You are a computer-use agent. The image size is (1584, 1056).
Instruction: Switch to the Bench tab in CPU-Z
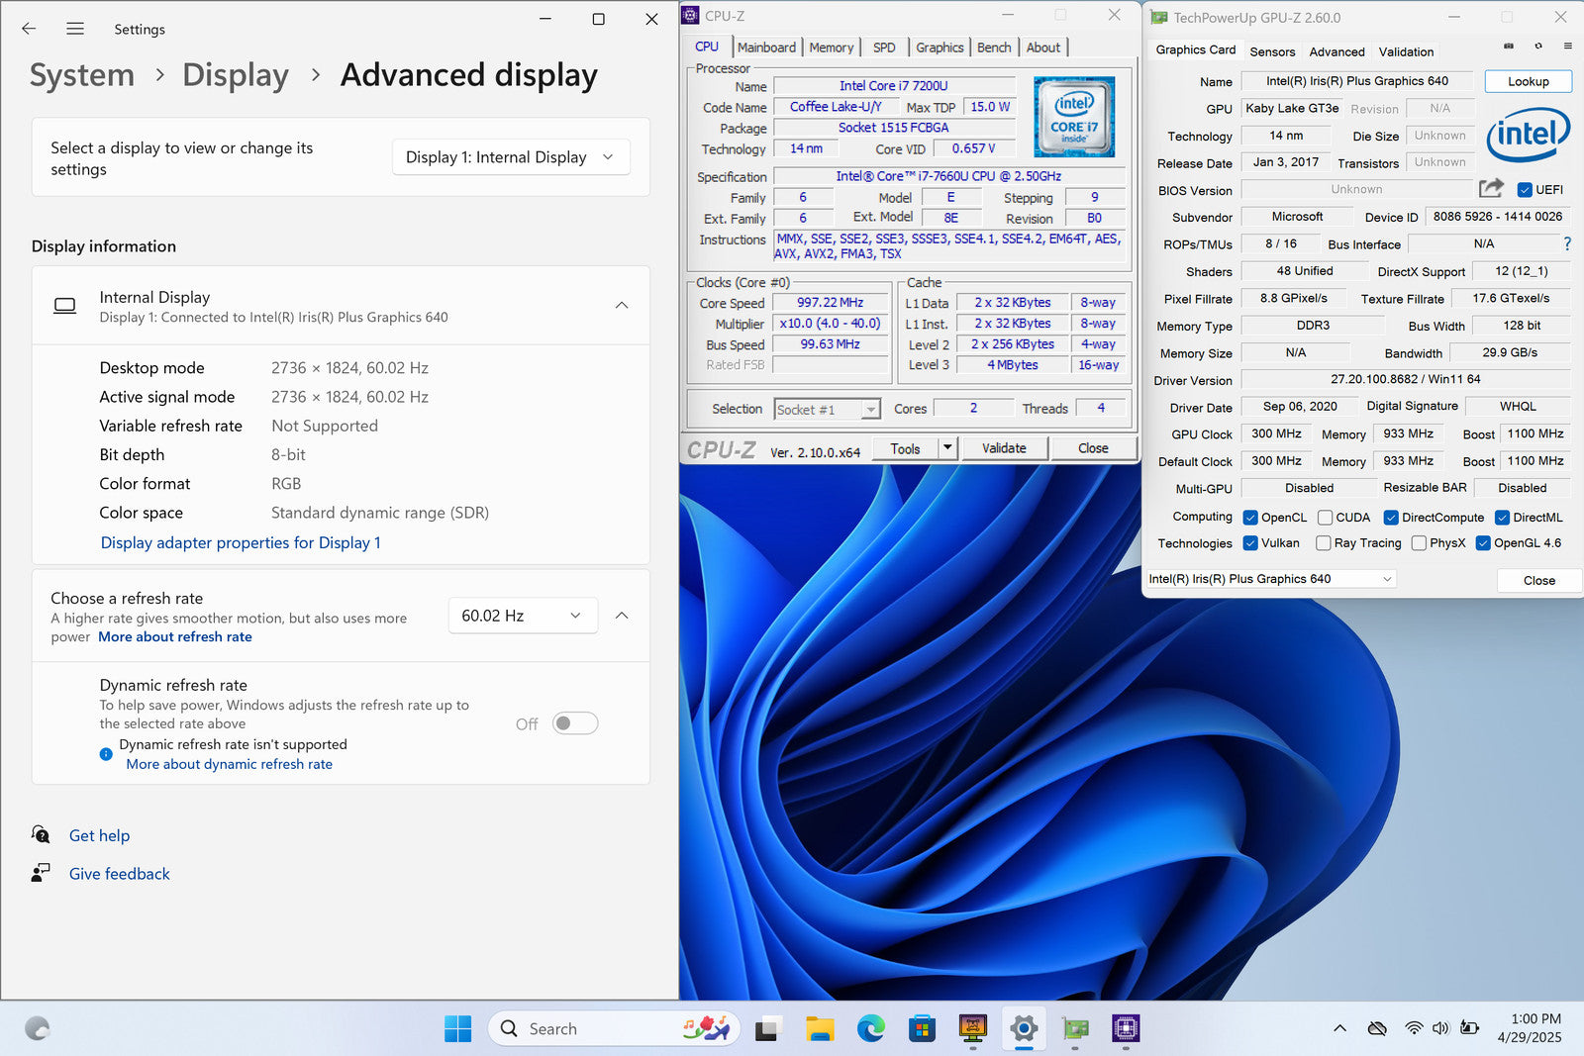click(994, 48)
